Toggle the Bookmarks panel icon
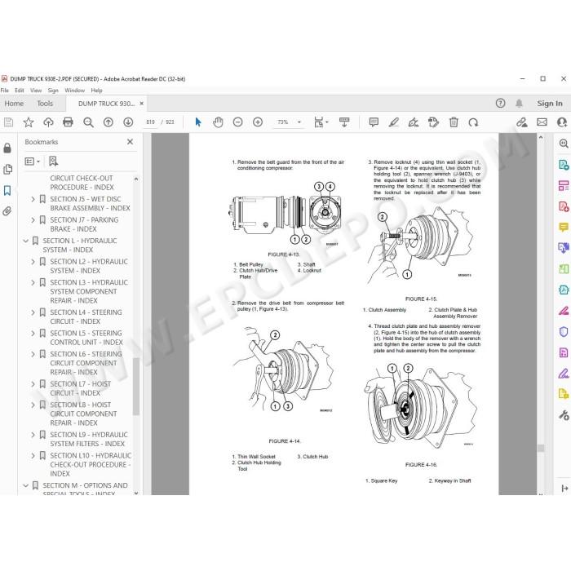Screen dimensions: 571x571 (7, 190)
